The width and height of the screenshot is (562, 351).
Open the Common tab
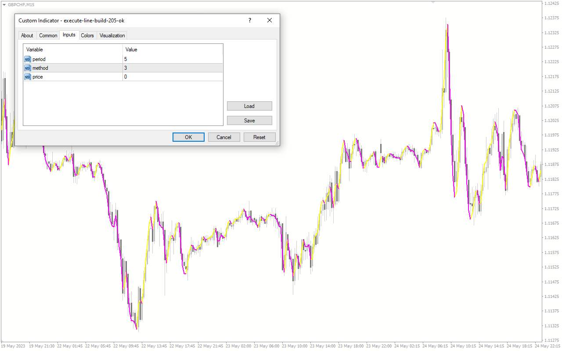pyautogui.click(x=48, y=36)
